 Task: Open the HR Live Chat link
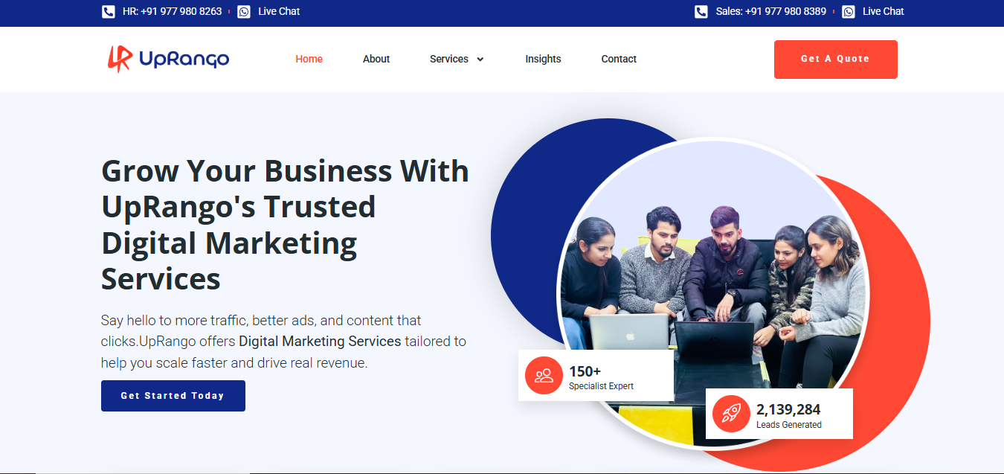point(279,11)
